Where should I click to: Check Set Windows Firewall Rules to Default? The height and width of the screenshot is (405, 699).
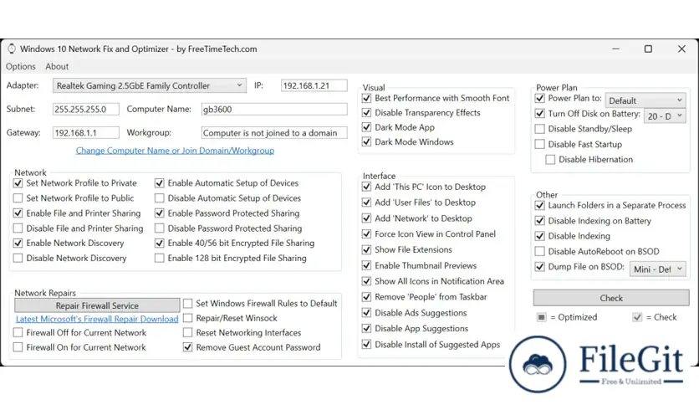tap(187, 303)
